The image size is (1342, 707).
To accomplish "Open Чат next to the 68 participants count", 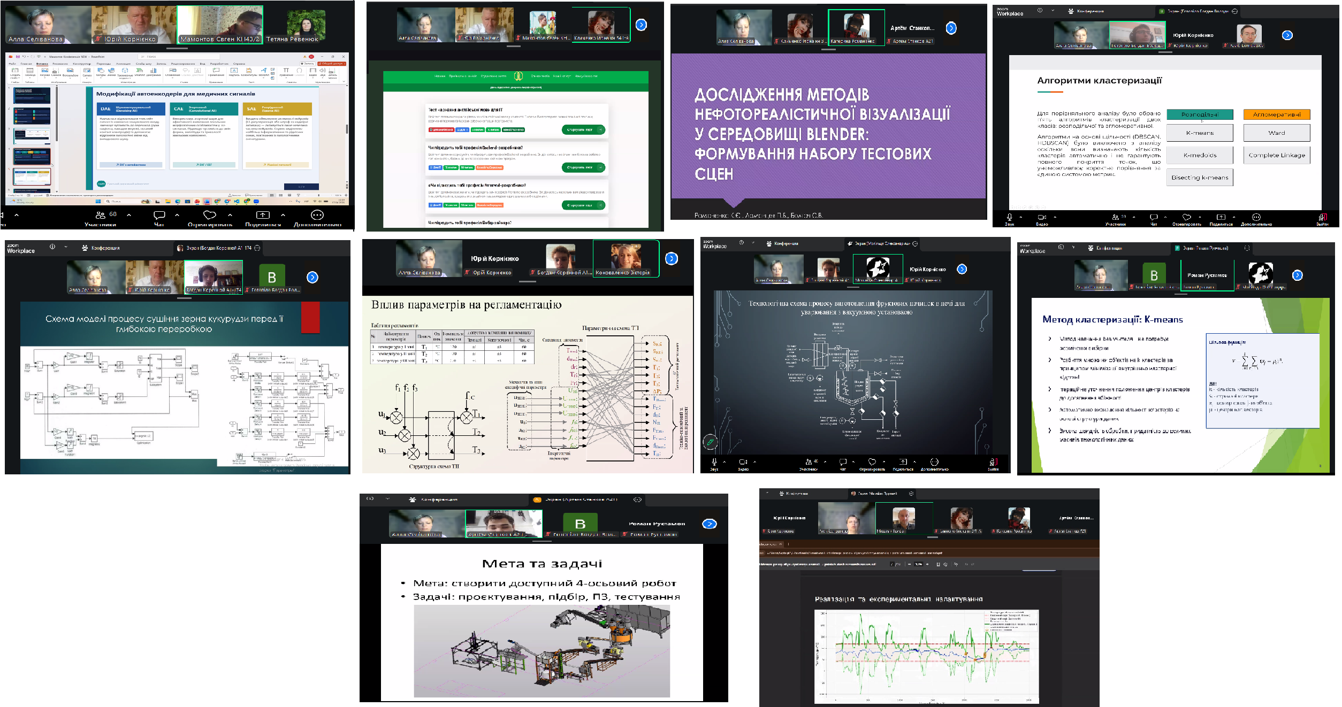I will (159, 215).
